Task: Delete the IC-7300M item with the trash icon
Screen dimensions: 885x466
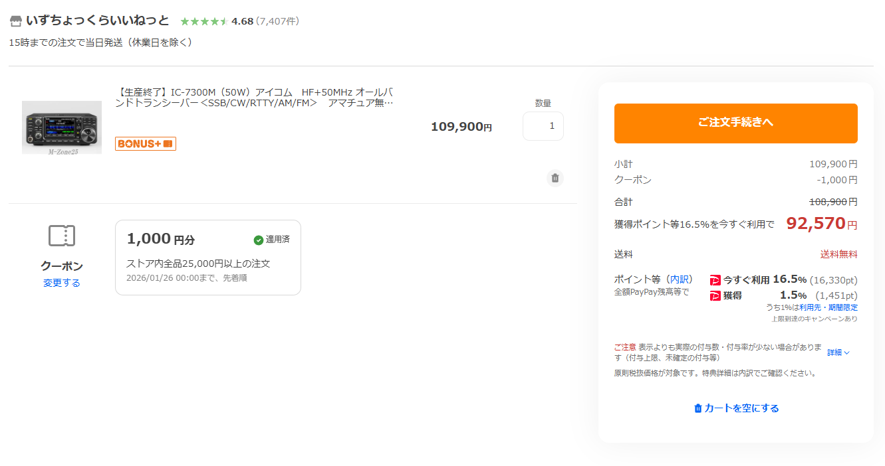Action: click(x=555, y=178)
